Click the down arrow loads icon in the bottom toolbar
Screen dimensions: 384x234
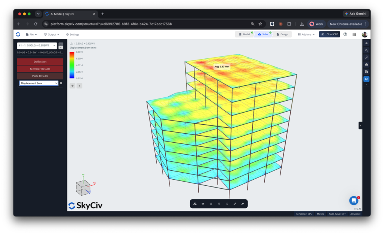pyautogui.click(x=211, y=204)
